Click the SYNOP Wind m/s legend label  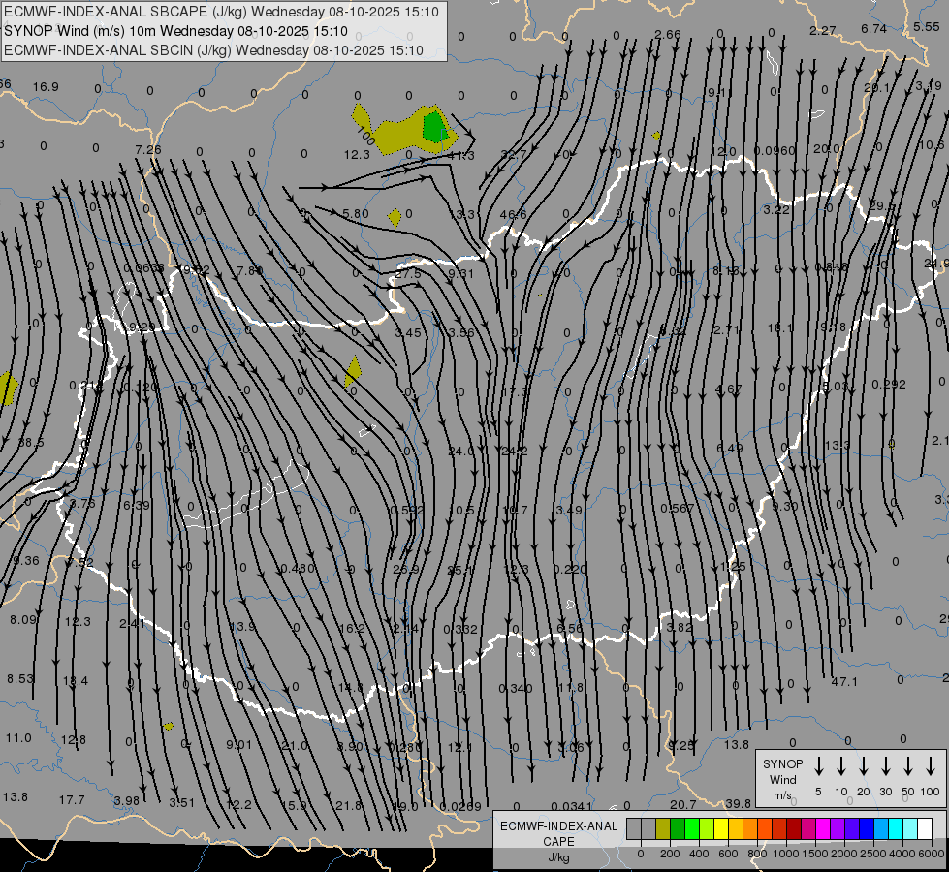(x=782, y=779)
